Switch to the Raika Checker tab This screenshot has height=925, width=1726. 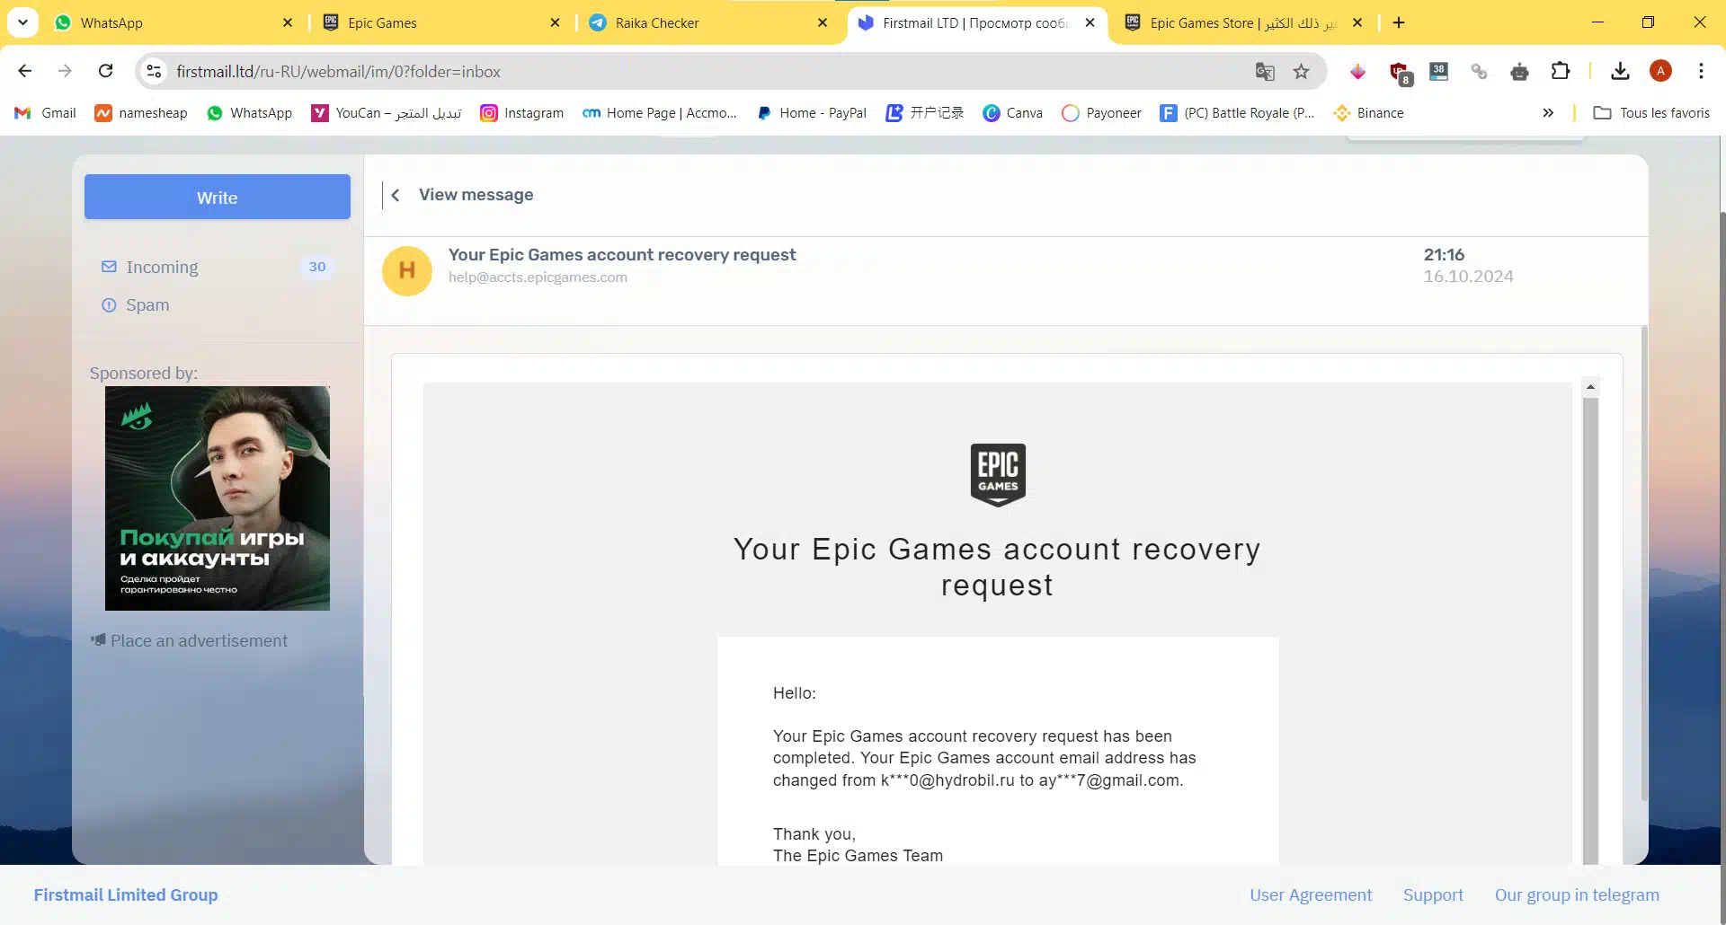point(707,22)
